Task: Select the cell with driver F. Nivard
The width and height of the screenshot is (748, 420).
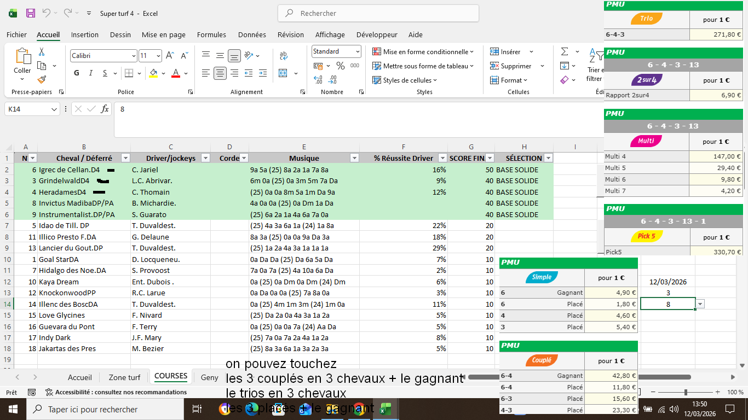Action: 171,315
